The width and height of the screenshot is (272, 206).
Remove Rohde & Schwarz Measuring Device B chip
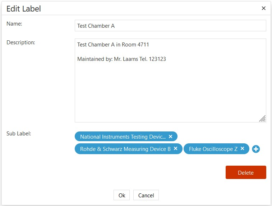click(175, 148)
